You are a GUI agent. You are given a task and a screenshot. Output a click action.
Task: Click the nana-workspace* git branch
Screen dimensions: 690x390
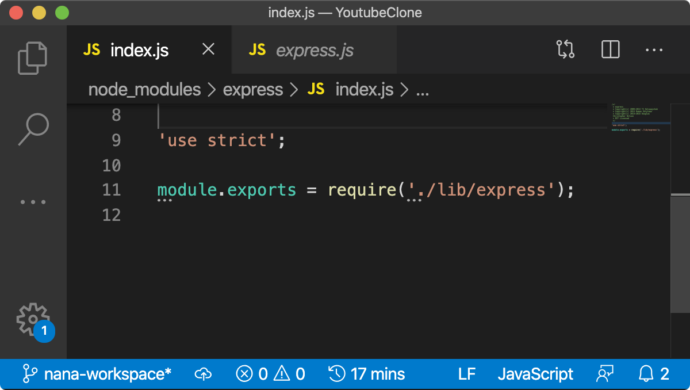pos(97,374)
